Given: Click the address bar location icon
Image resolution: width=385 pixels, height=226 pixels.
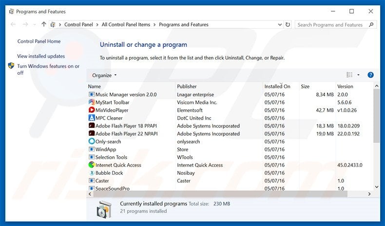Looking at the screenshot, I should (x=53, y=24).
